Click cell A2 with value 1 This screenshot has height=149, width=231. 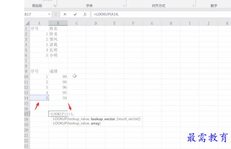pyautogui.click(x=39, y=34)
